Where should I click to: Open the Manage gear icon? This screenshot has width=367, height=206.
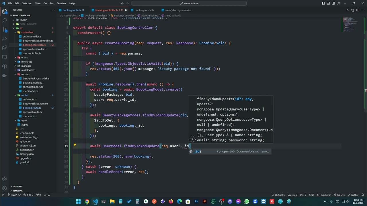[5, 188]
